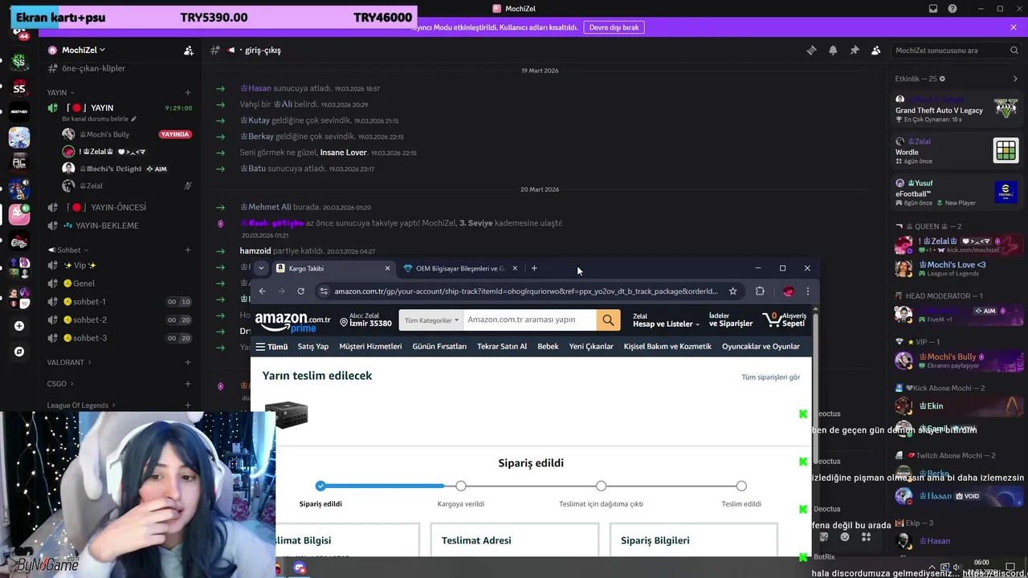Select KNSS server icon in sidebar
Screen dimensions: 1028x578
coord(19,62)
